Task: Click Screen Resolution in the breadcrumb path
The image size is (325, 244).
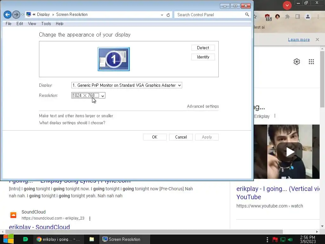Action: pos(72,15)
